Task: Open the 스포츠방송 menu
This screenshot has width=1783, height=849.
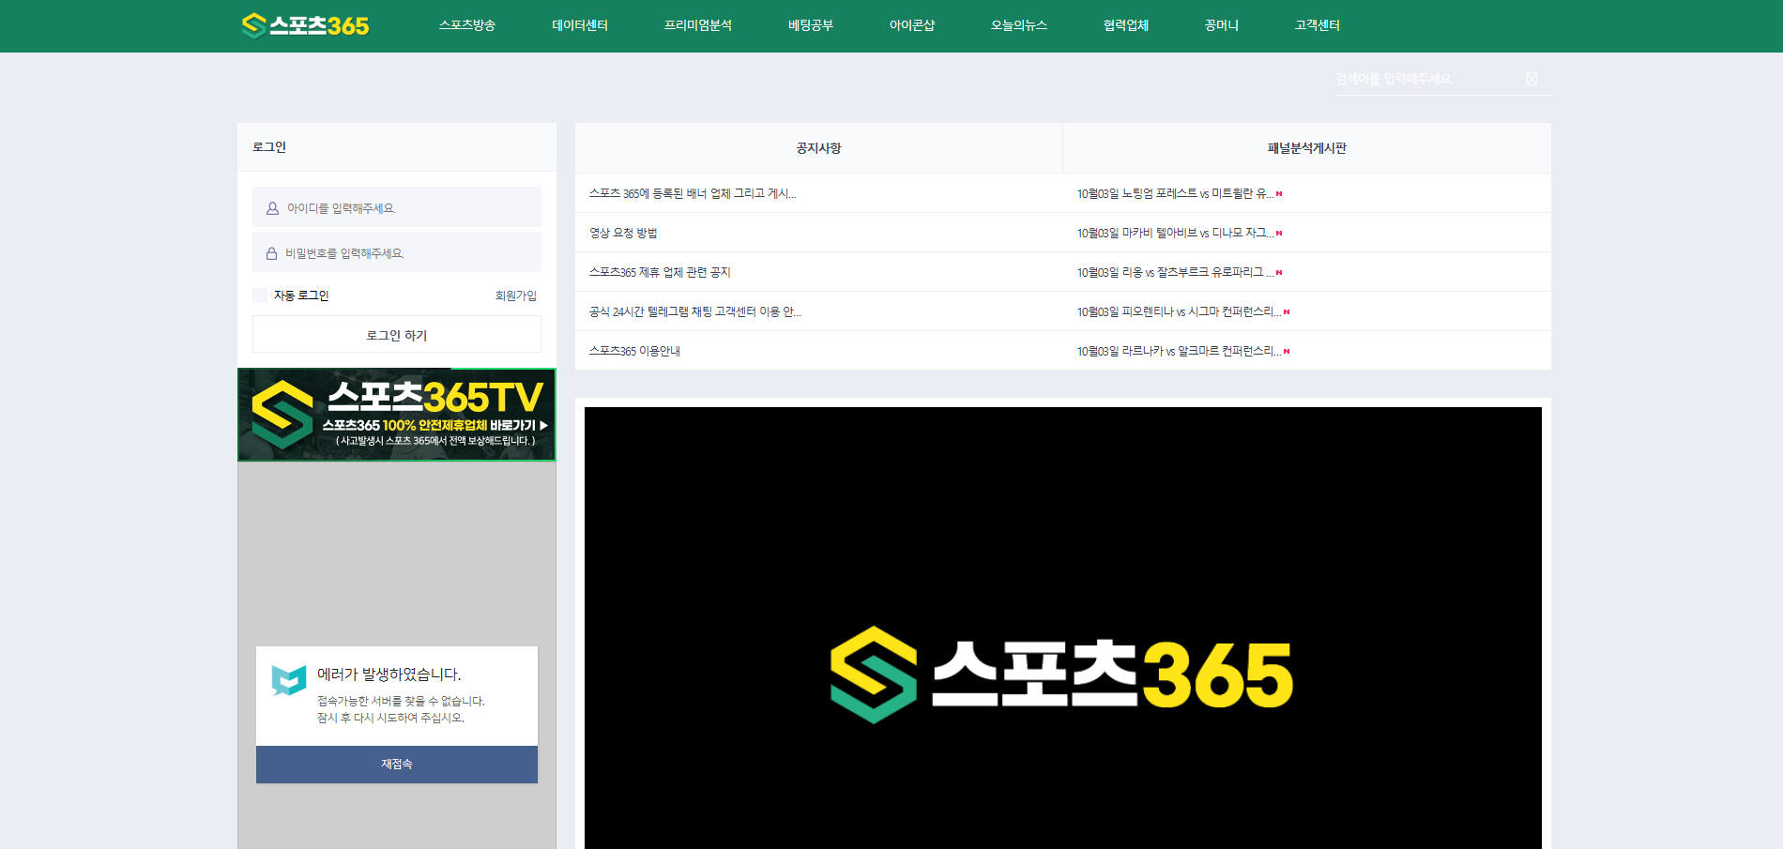Action: click(x=466, y=25)
